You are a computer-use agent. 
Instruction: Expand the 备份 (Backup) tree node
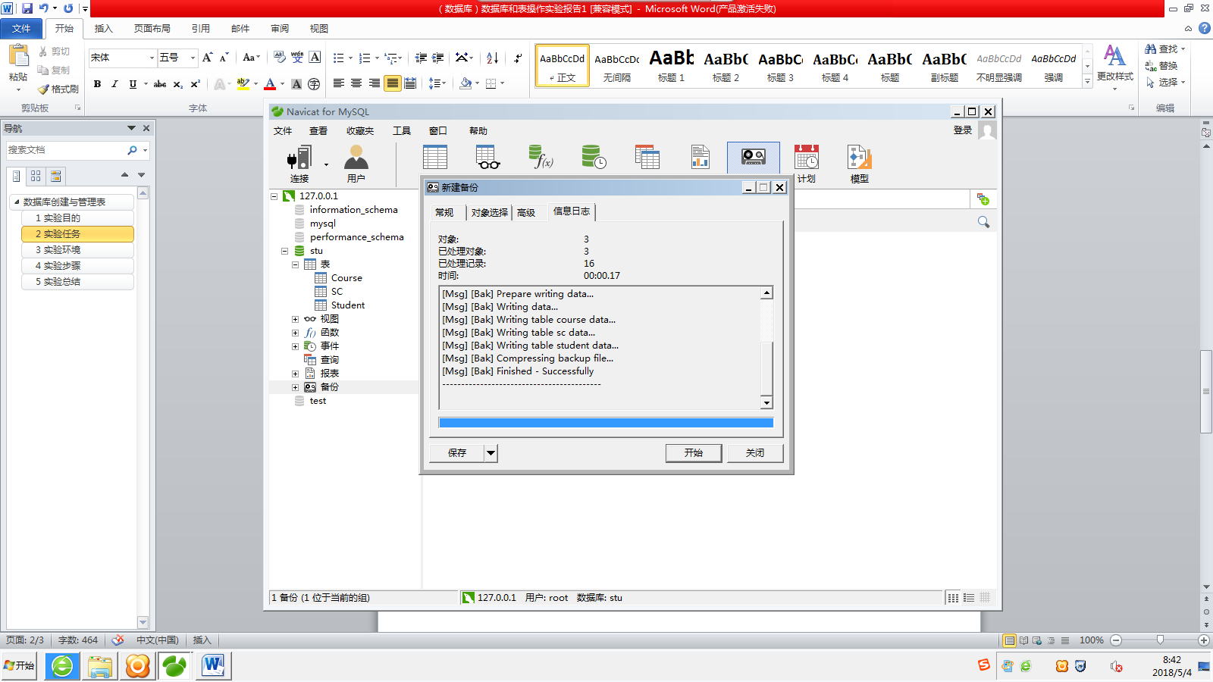coord(295,387)
